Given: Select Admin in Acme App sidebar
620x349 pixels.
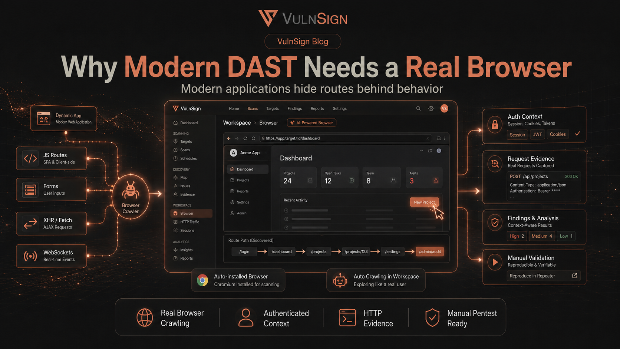Looking at the screenshot, I should [241, 213].
